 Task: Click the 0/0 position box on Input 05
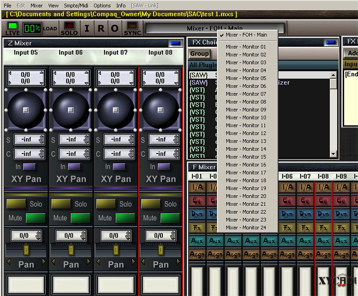point(26,78)
